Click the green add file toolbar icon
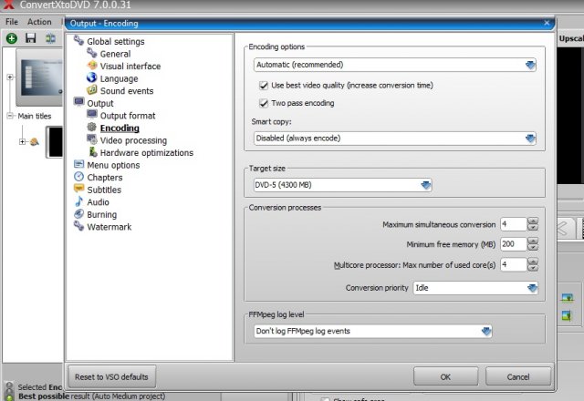This screenshot has height=401, width=584. coord(11,38)
